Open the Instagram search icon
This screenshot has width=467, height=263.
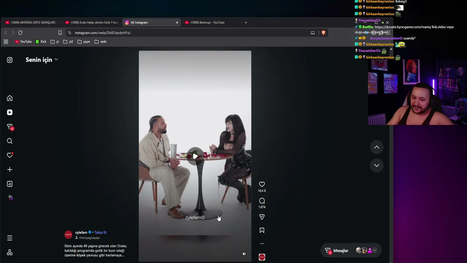point(10,141)
